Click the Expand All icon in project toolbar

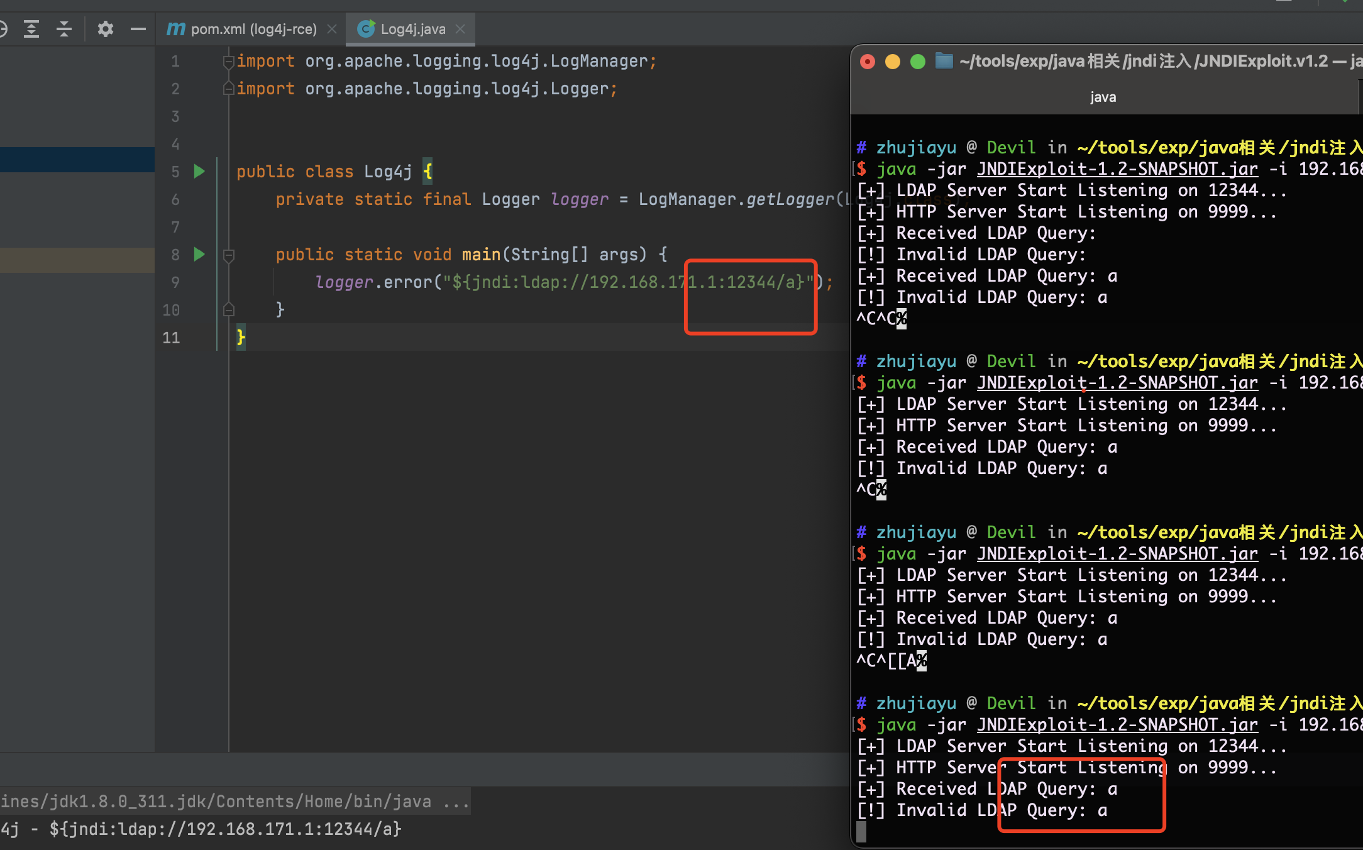(31, 29)
